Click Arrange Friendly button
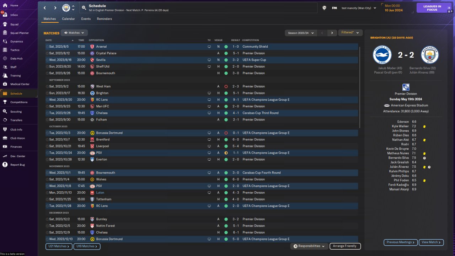The height and width of the screenshot is (256, 455). (345, 246)
